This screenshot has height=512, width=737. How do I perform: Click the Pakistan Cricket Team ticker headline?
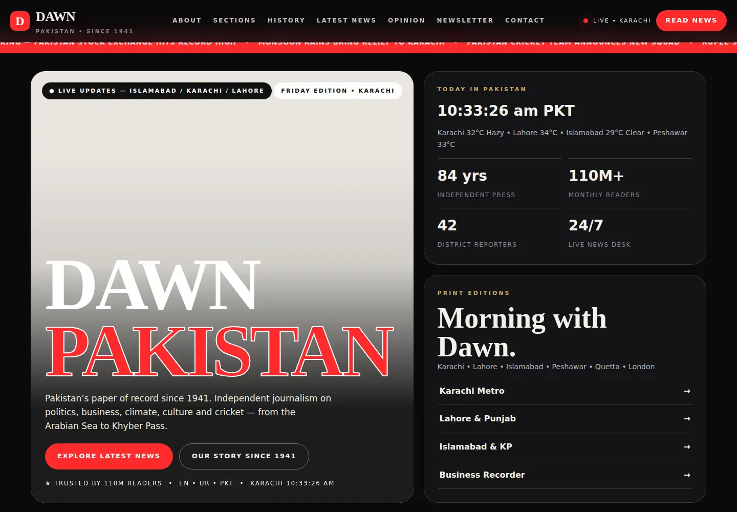pyautogui.click(x=573, y=42)
